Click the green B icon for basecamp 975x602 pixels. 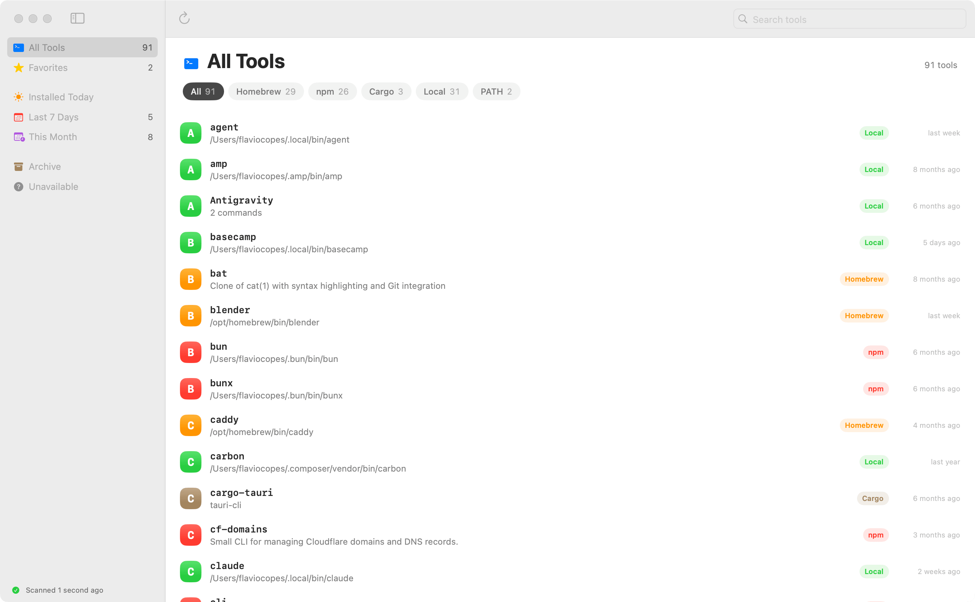point(190,243)
